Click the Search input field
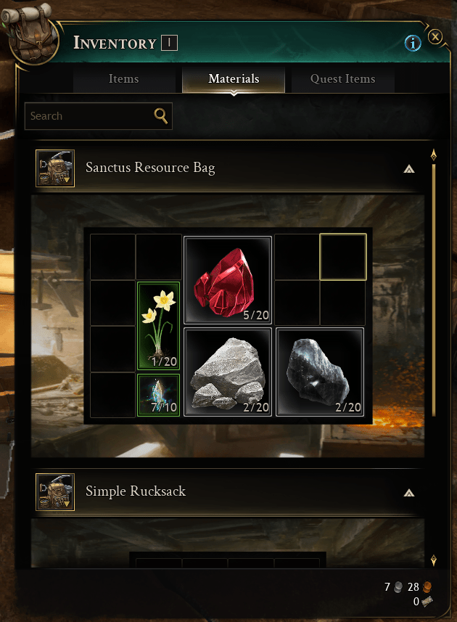This screenshot has height=622, width=457. 99,116
